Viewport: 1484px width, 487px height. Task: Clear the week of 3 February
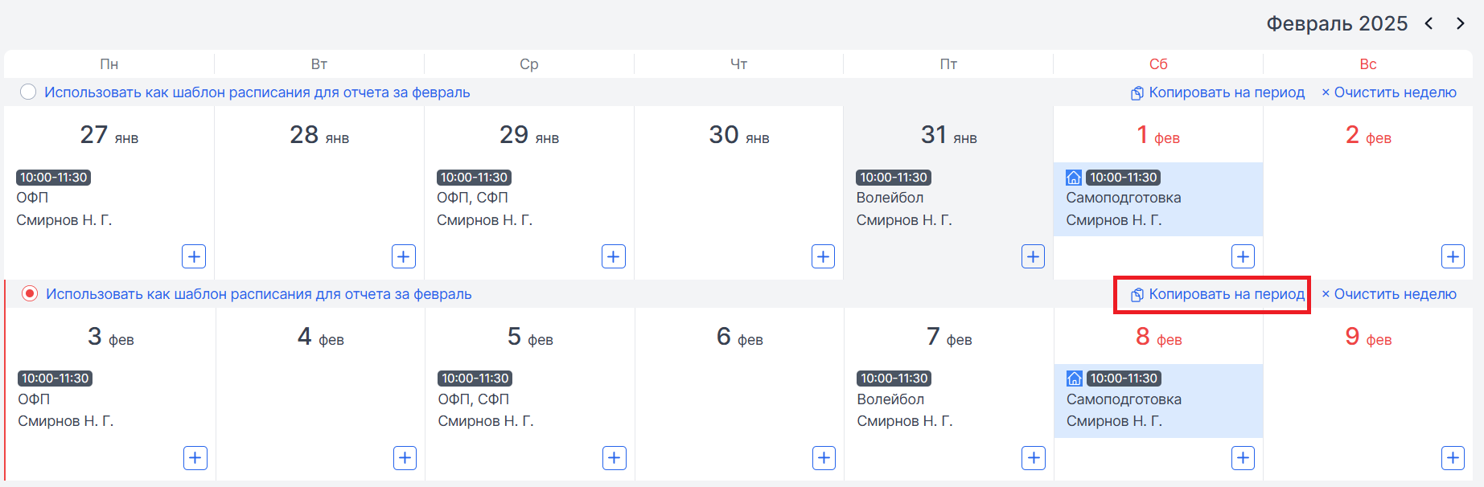pos(1389,294)
